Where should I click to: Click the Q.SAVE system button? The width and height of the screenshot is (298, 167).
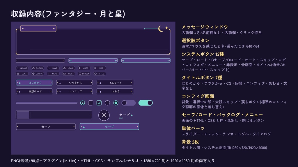click(22, 68)
